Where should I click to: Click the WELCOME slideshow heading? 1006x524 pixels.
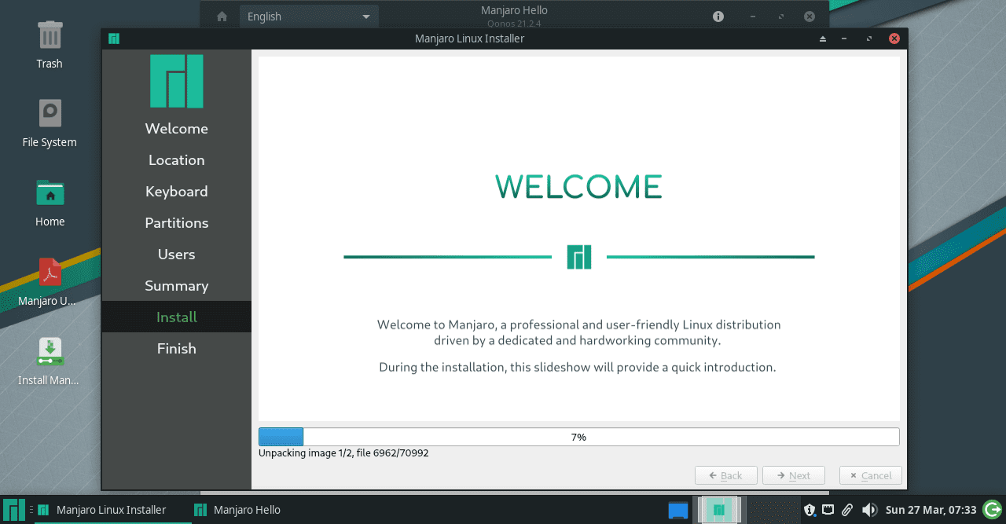(578, 187)
